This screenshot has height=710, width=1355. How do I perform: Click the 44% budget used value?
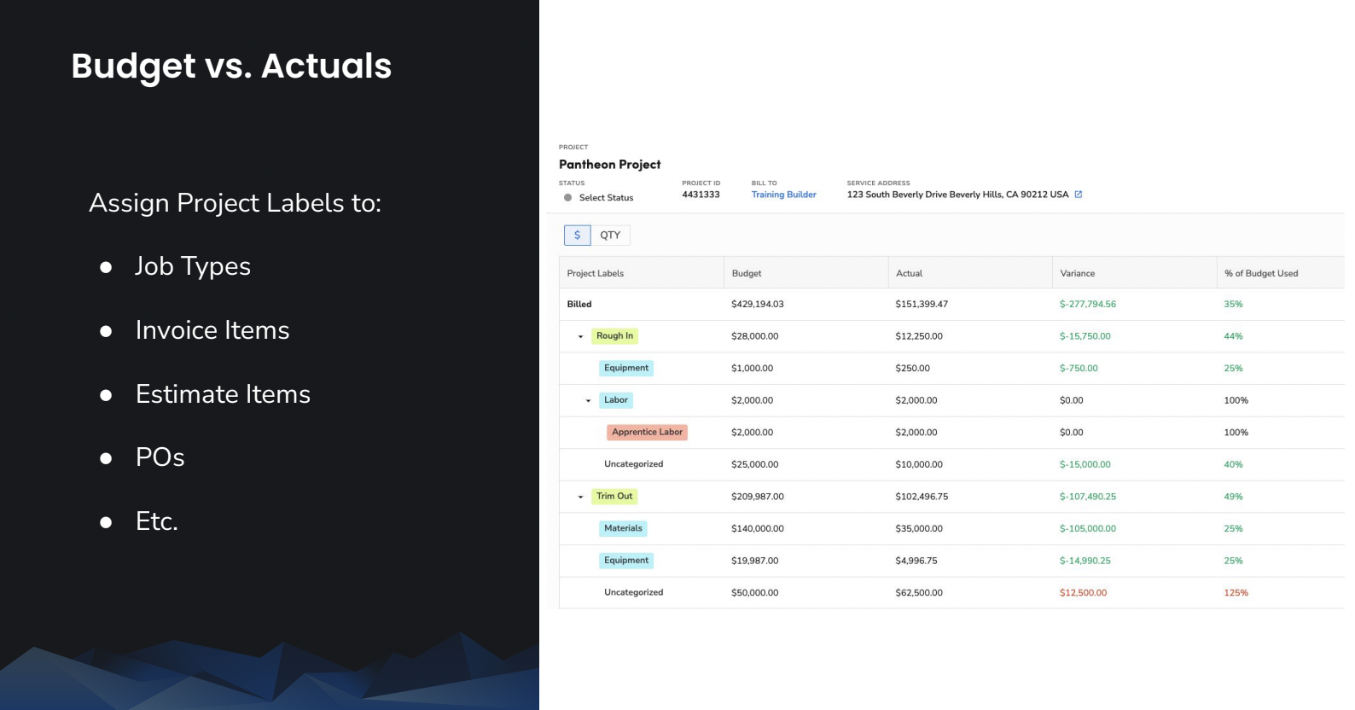pos(1233,337)
